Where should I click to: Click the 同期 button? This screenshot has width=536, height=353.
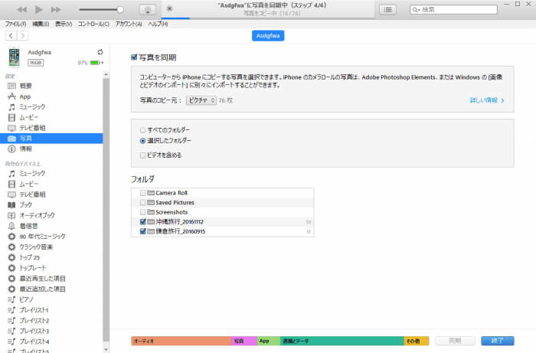pyautogui.click(x=455, y=341)
